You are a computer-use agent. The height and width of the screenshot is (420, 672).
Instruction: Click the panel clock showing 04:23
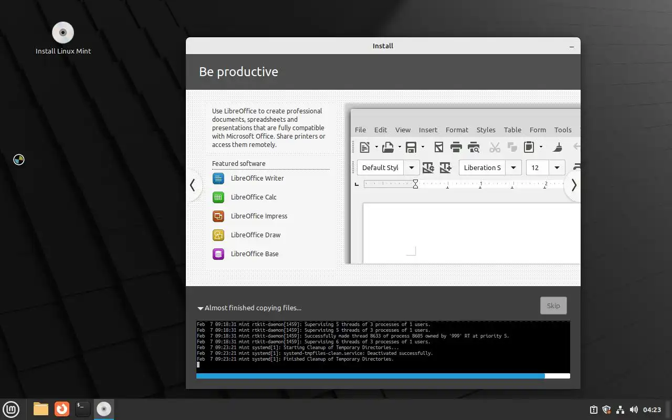click(652, 409)
